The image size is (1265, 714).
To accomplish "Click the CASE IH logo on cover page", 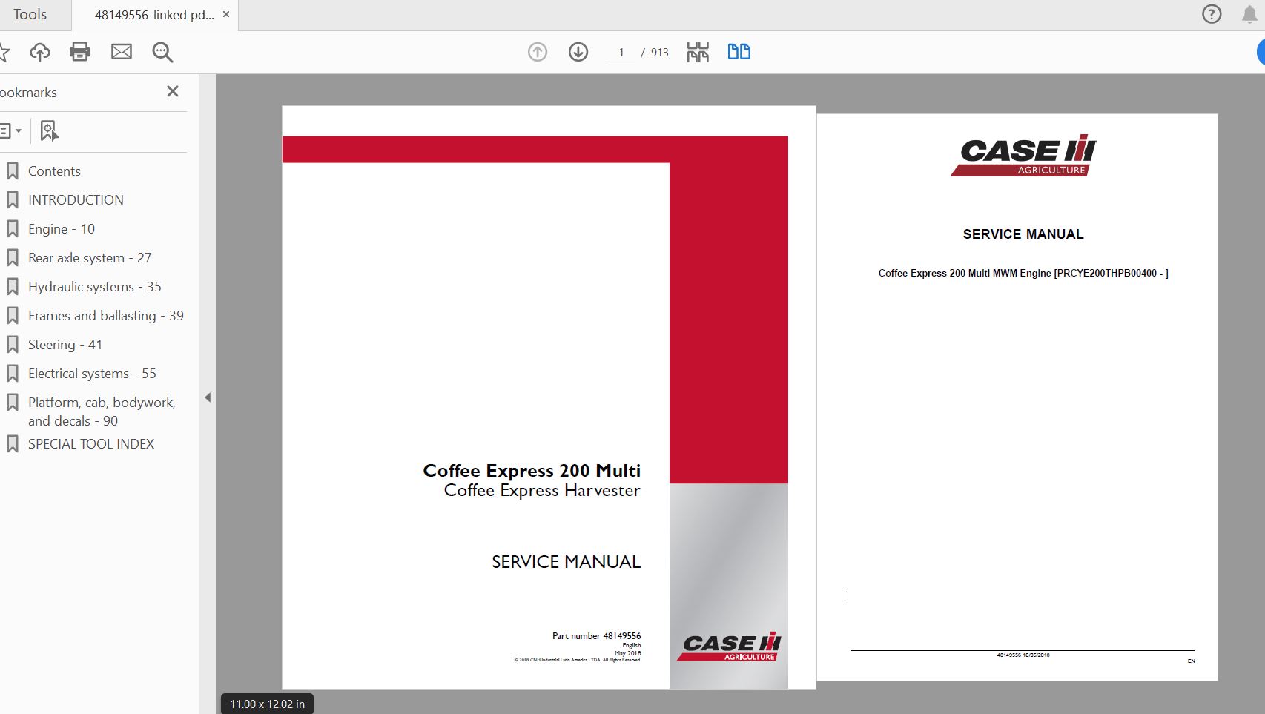I will point(729,647).
